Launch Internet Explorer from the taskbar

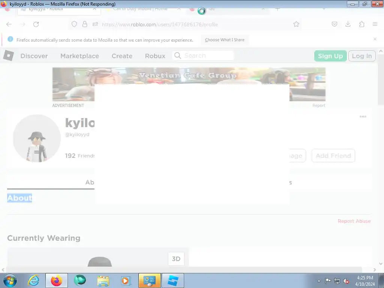click(33, 280)
